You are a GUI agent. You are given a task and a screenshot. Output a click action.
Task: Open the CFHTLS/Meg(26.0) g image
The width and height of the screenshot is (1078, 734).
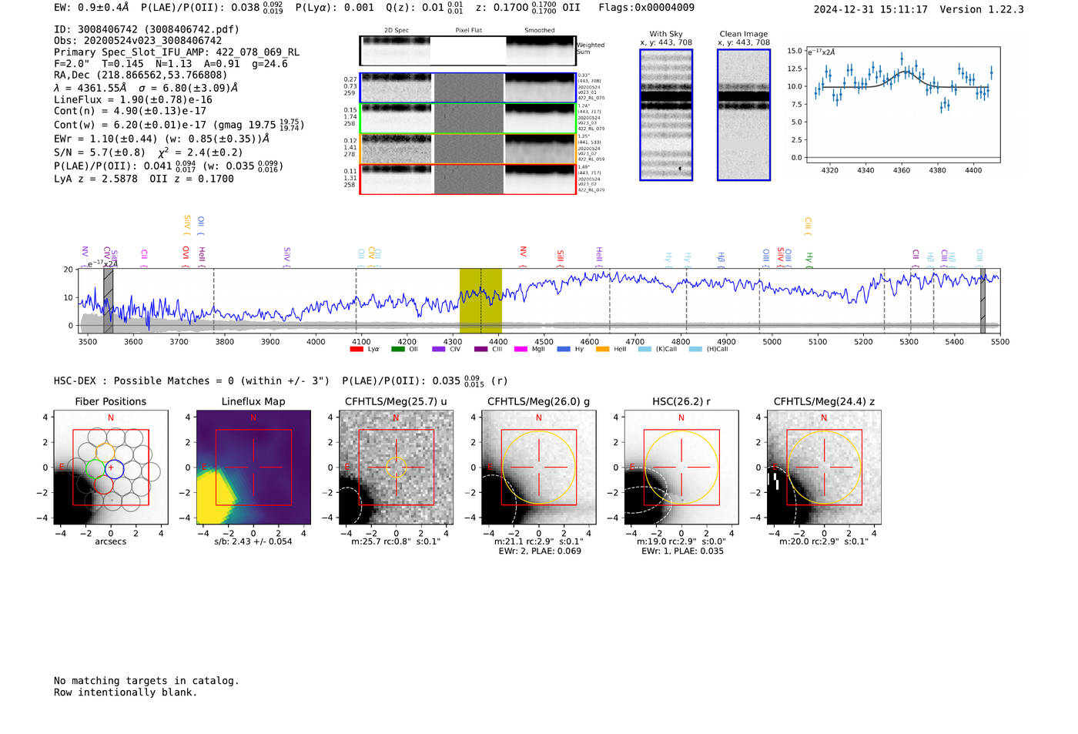[x=538, y=468]
